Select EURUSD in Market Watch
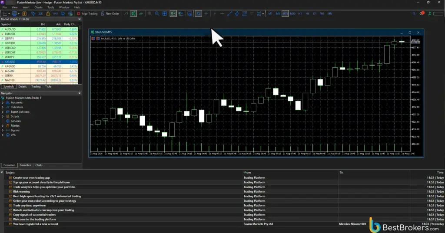The image size is (445, 233). [x=40, y=34]
